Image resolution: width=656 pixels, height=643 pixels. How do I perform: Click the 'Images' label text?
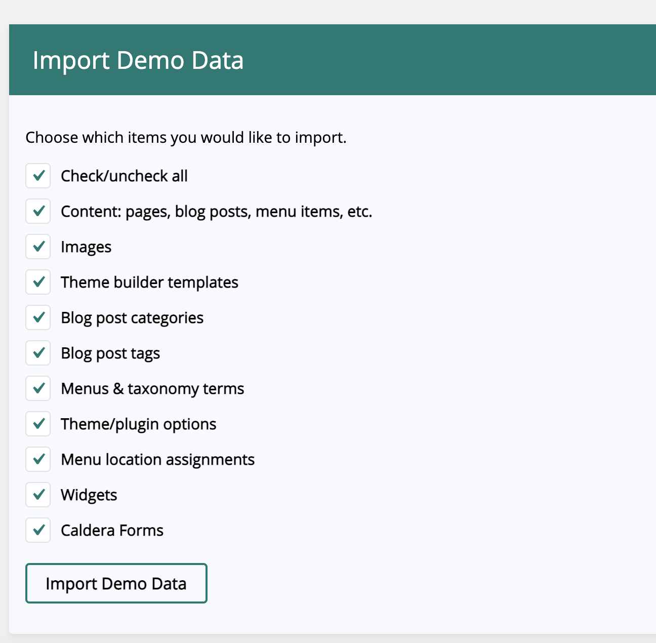(86, 248)
